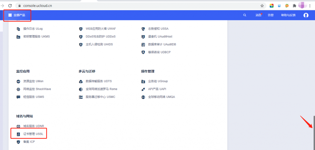This screenshot has height=150, width=315.
Task: Open 密钥管理服务 UKMS link
Action: click(x=36, y=37)
